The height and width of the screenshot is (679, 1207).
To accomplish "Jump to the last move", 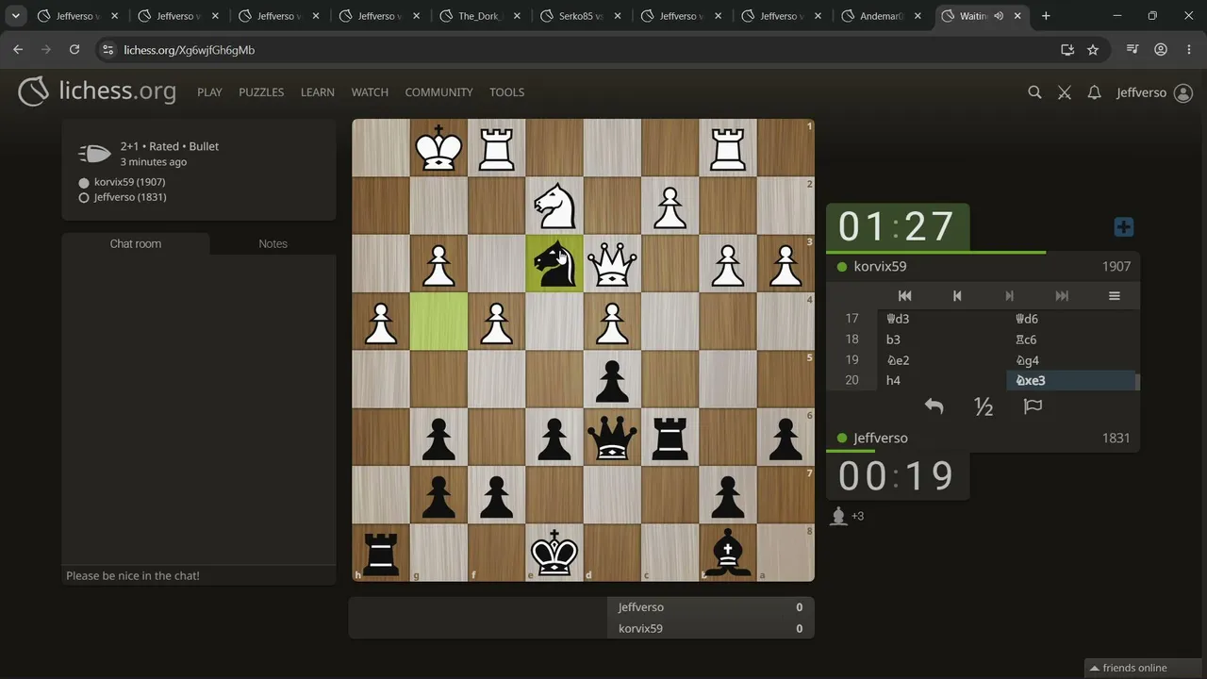I will 1062,296.
